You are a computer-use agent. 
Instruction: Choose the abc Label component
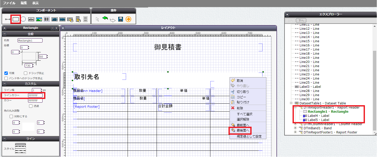[x=31, y=19]
